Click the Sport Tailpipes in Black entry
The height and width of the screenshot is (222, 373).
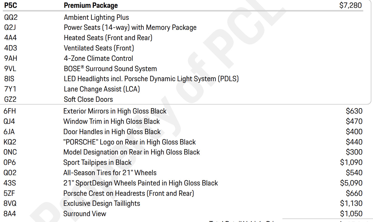[97, 162]
